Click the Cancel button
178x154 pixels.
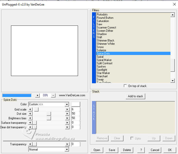[x=155, y=150]
